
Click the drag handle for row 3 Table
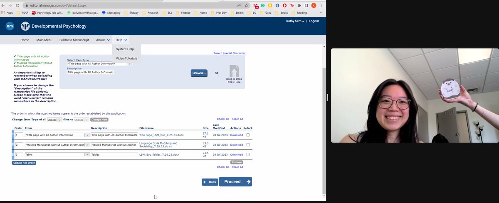point(13,154)
